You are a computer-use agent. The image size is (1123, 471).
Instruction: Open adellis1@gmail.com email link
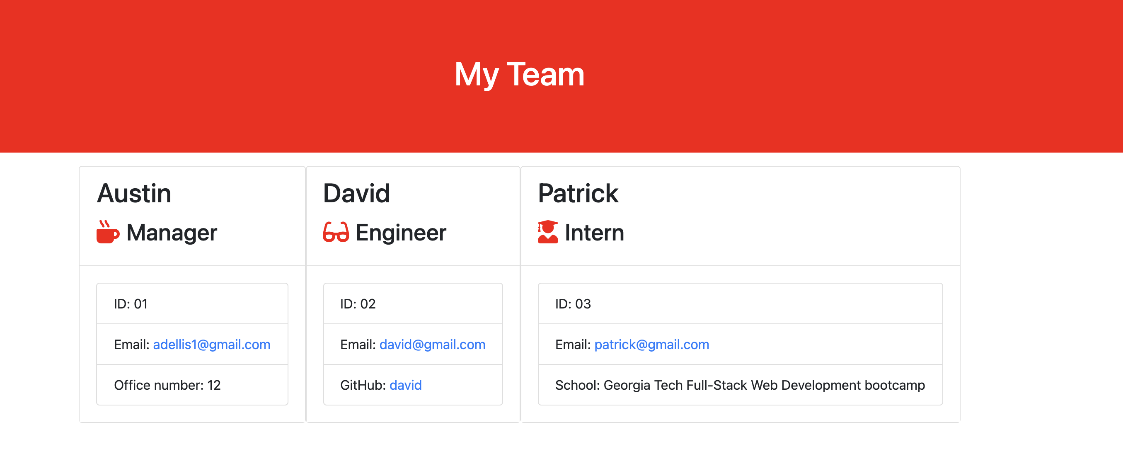(211, 345)
